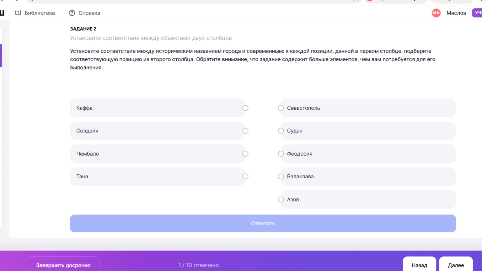This screenshot has height=271, width=482.
Task: Open the Справка menu item
Action: [x=85, y=13]
